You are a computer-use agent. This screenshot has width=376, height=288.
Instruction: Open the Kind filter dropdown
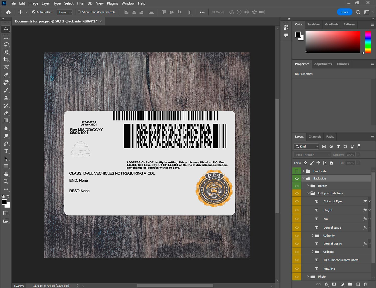click(x=306, y=147)
